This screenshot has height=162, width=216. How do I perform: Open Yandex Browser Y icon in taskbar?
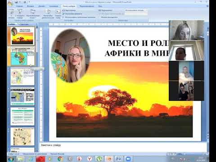point(90,159)
